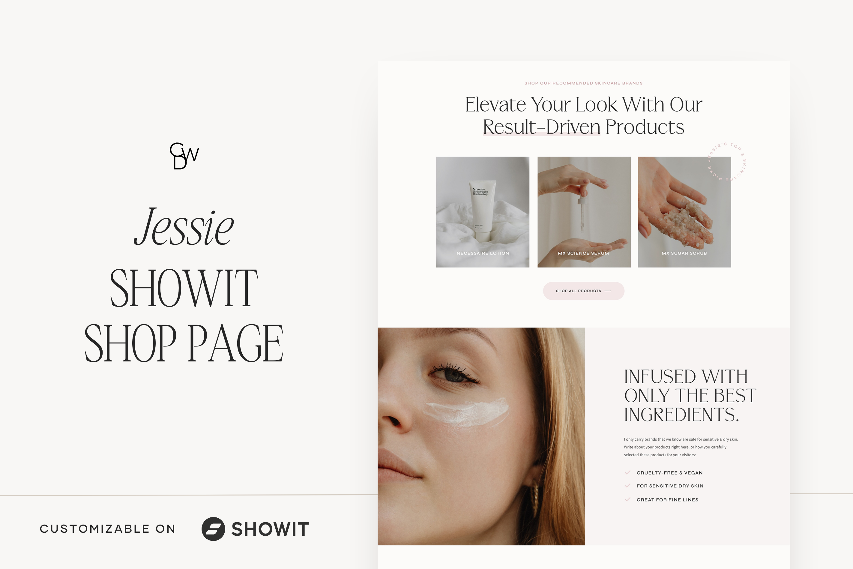Viewport: 853px width, 569px height.
Task: Click the SHOWIT wordmark text
Action: (x=270, y=529)
